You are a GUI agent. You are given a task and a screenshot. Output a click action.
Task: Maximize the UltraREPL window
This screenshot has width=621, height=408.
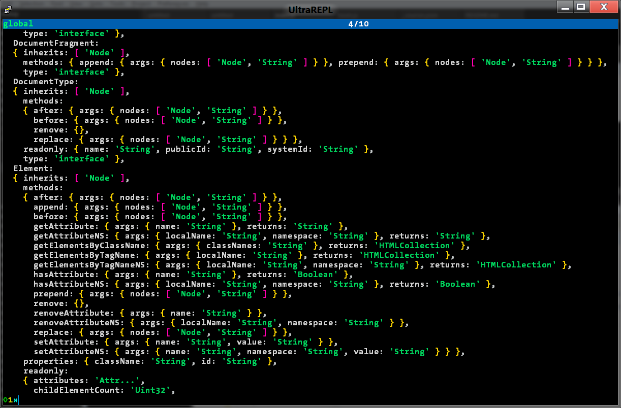pos(582,7)
